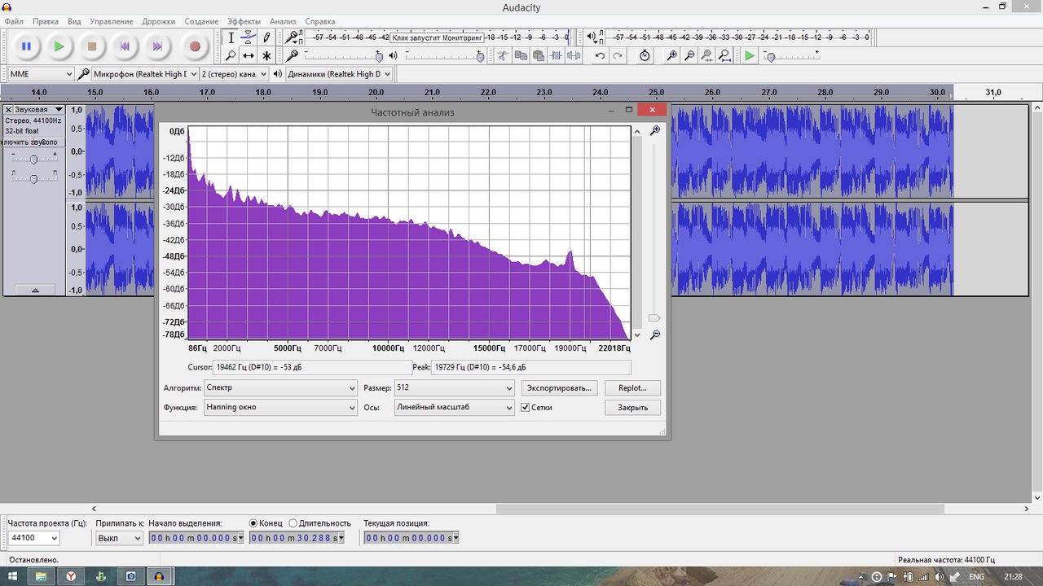The height and width of the screenshot is (586, 1043).
Task: Click the green Play button
Action: click(x=59, y=46)
